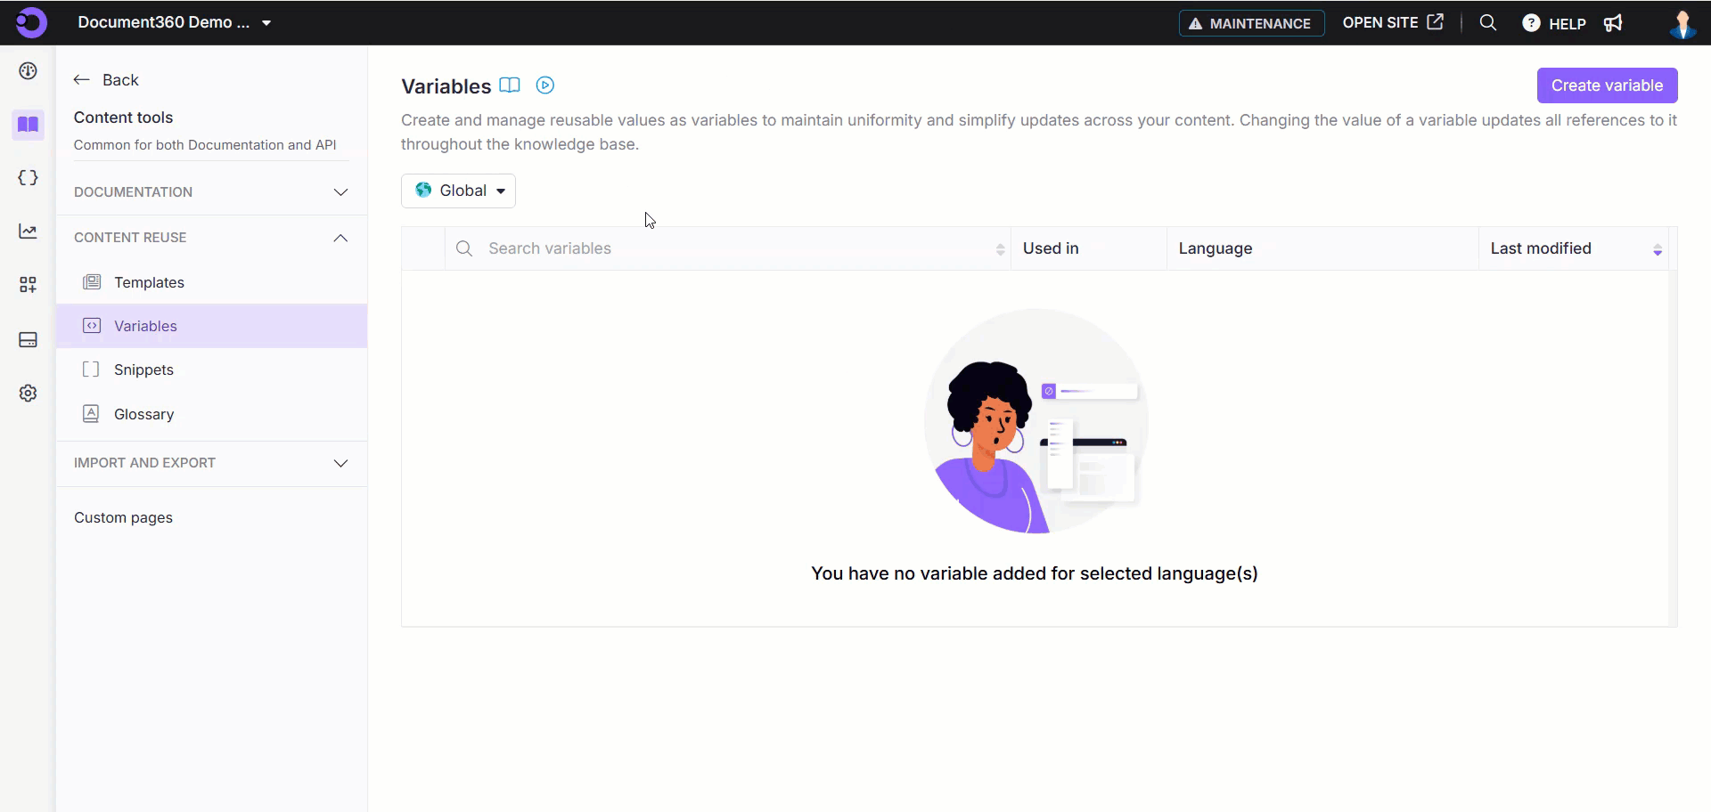This screenshot has height=812, width=1711.
Task: Click the Last modified column header text
Action: click(x=1541, y=248)
